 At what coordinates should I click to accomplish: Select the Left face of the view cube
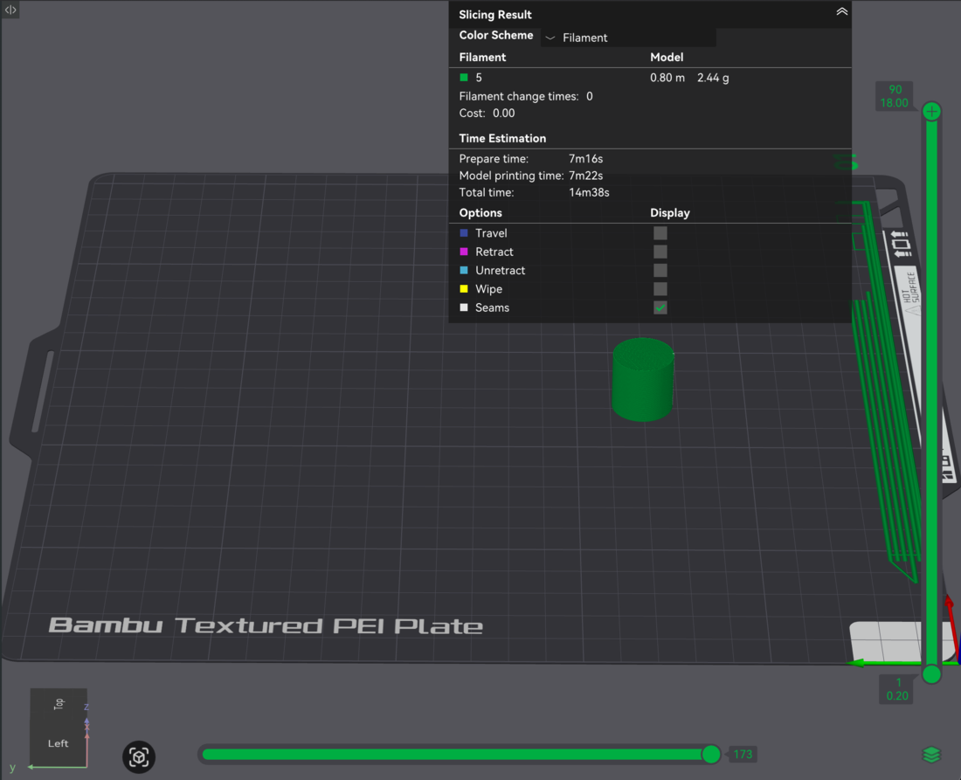[x=59, y=743]
